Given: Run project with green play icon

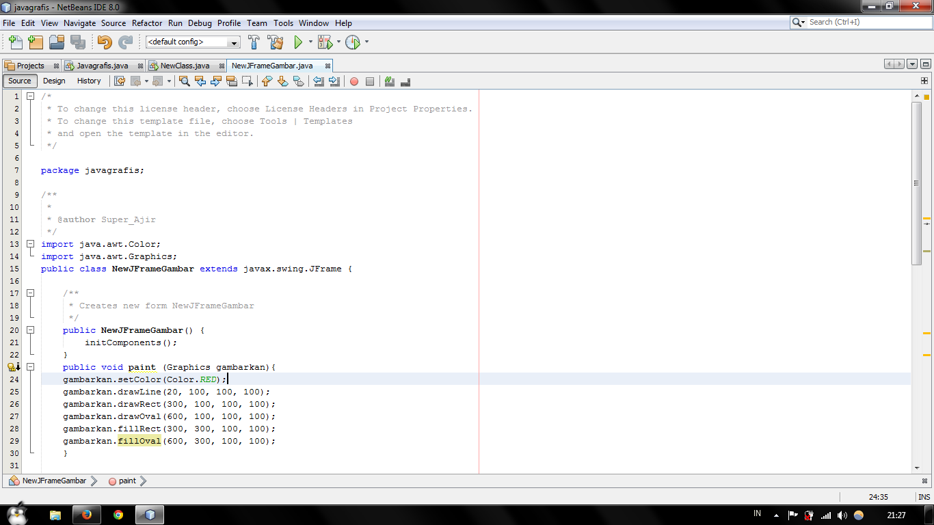Looking at the screenshot, I should pos(298,42).
